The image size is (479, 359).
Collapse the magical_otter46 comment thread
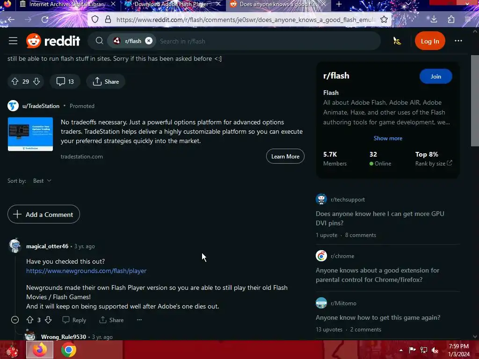point(15,320)
